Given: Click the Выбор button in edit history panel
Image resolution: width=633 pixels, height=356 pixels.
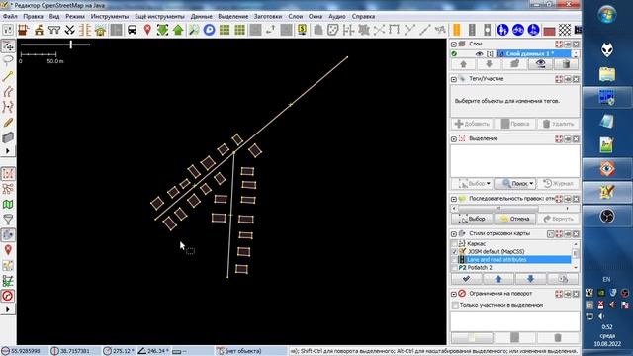Looking at the screenshot, I should (473, 219).
